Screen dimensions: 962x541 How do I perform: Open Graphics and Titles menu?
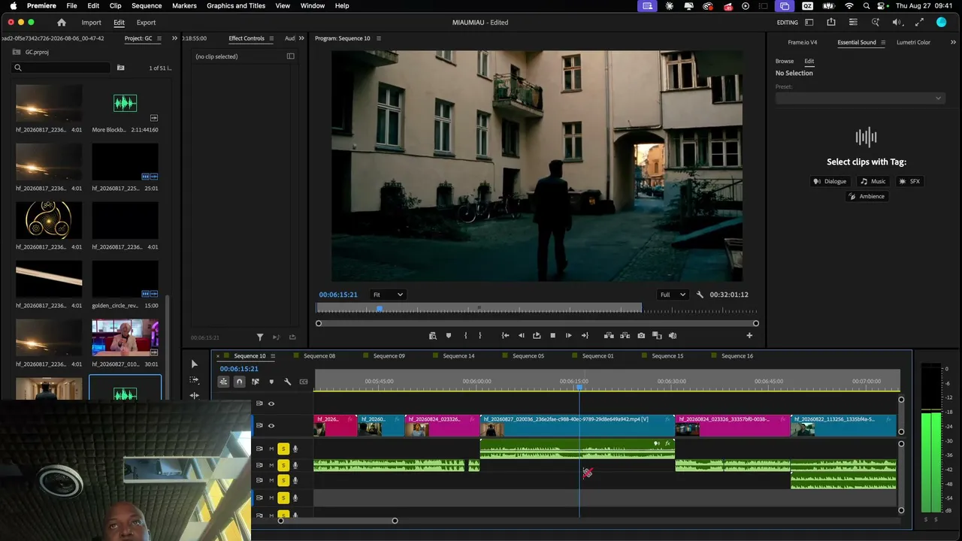coord(236,6)
